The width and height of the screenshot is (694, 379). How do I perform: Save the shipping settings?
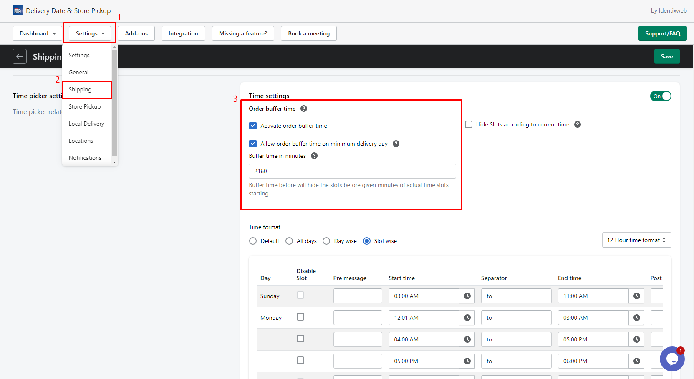667,56
